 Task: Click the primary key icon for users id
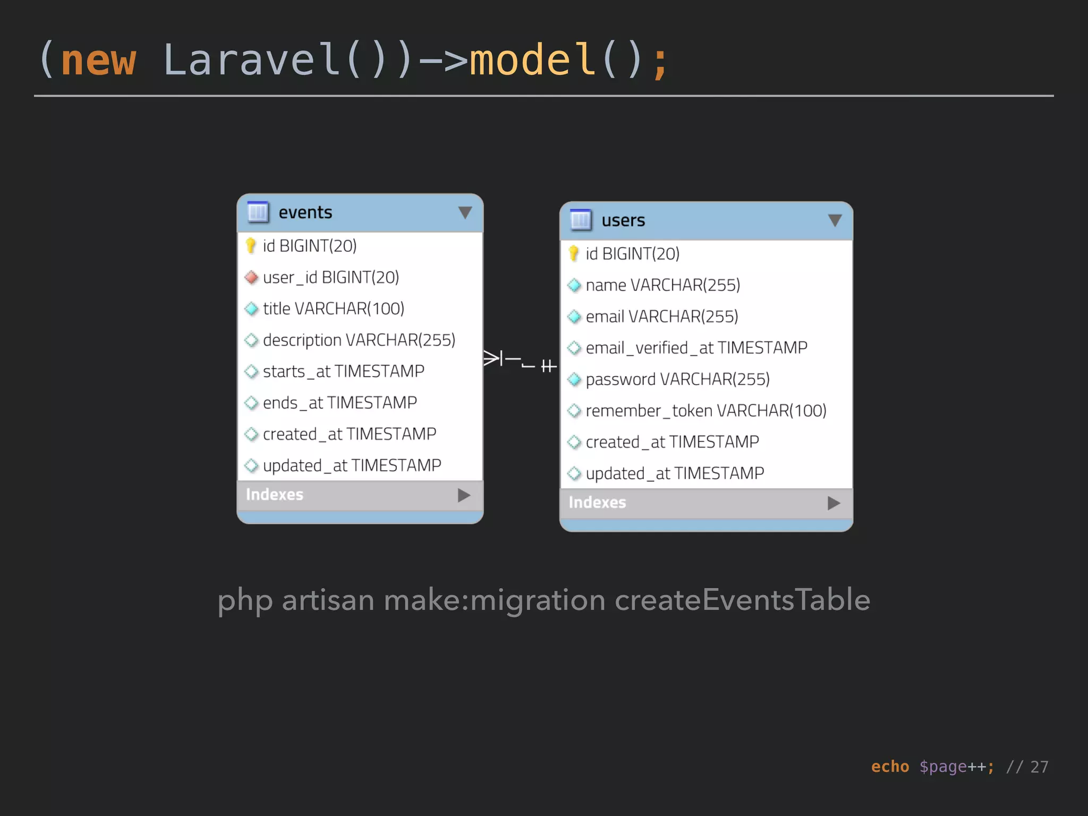pos(574,253)
